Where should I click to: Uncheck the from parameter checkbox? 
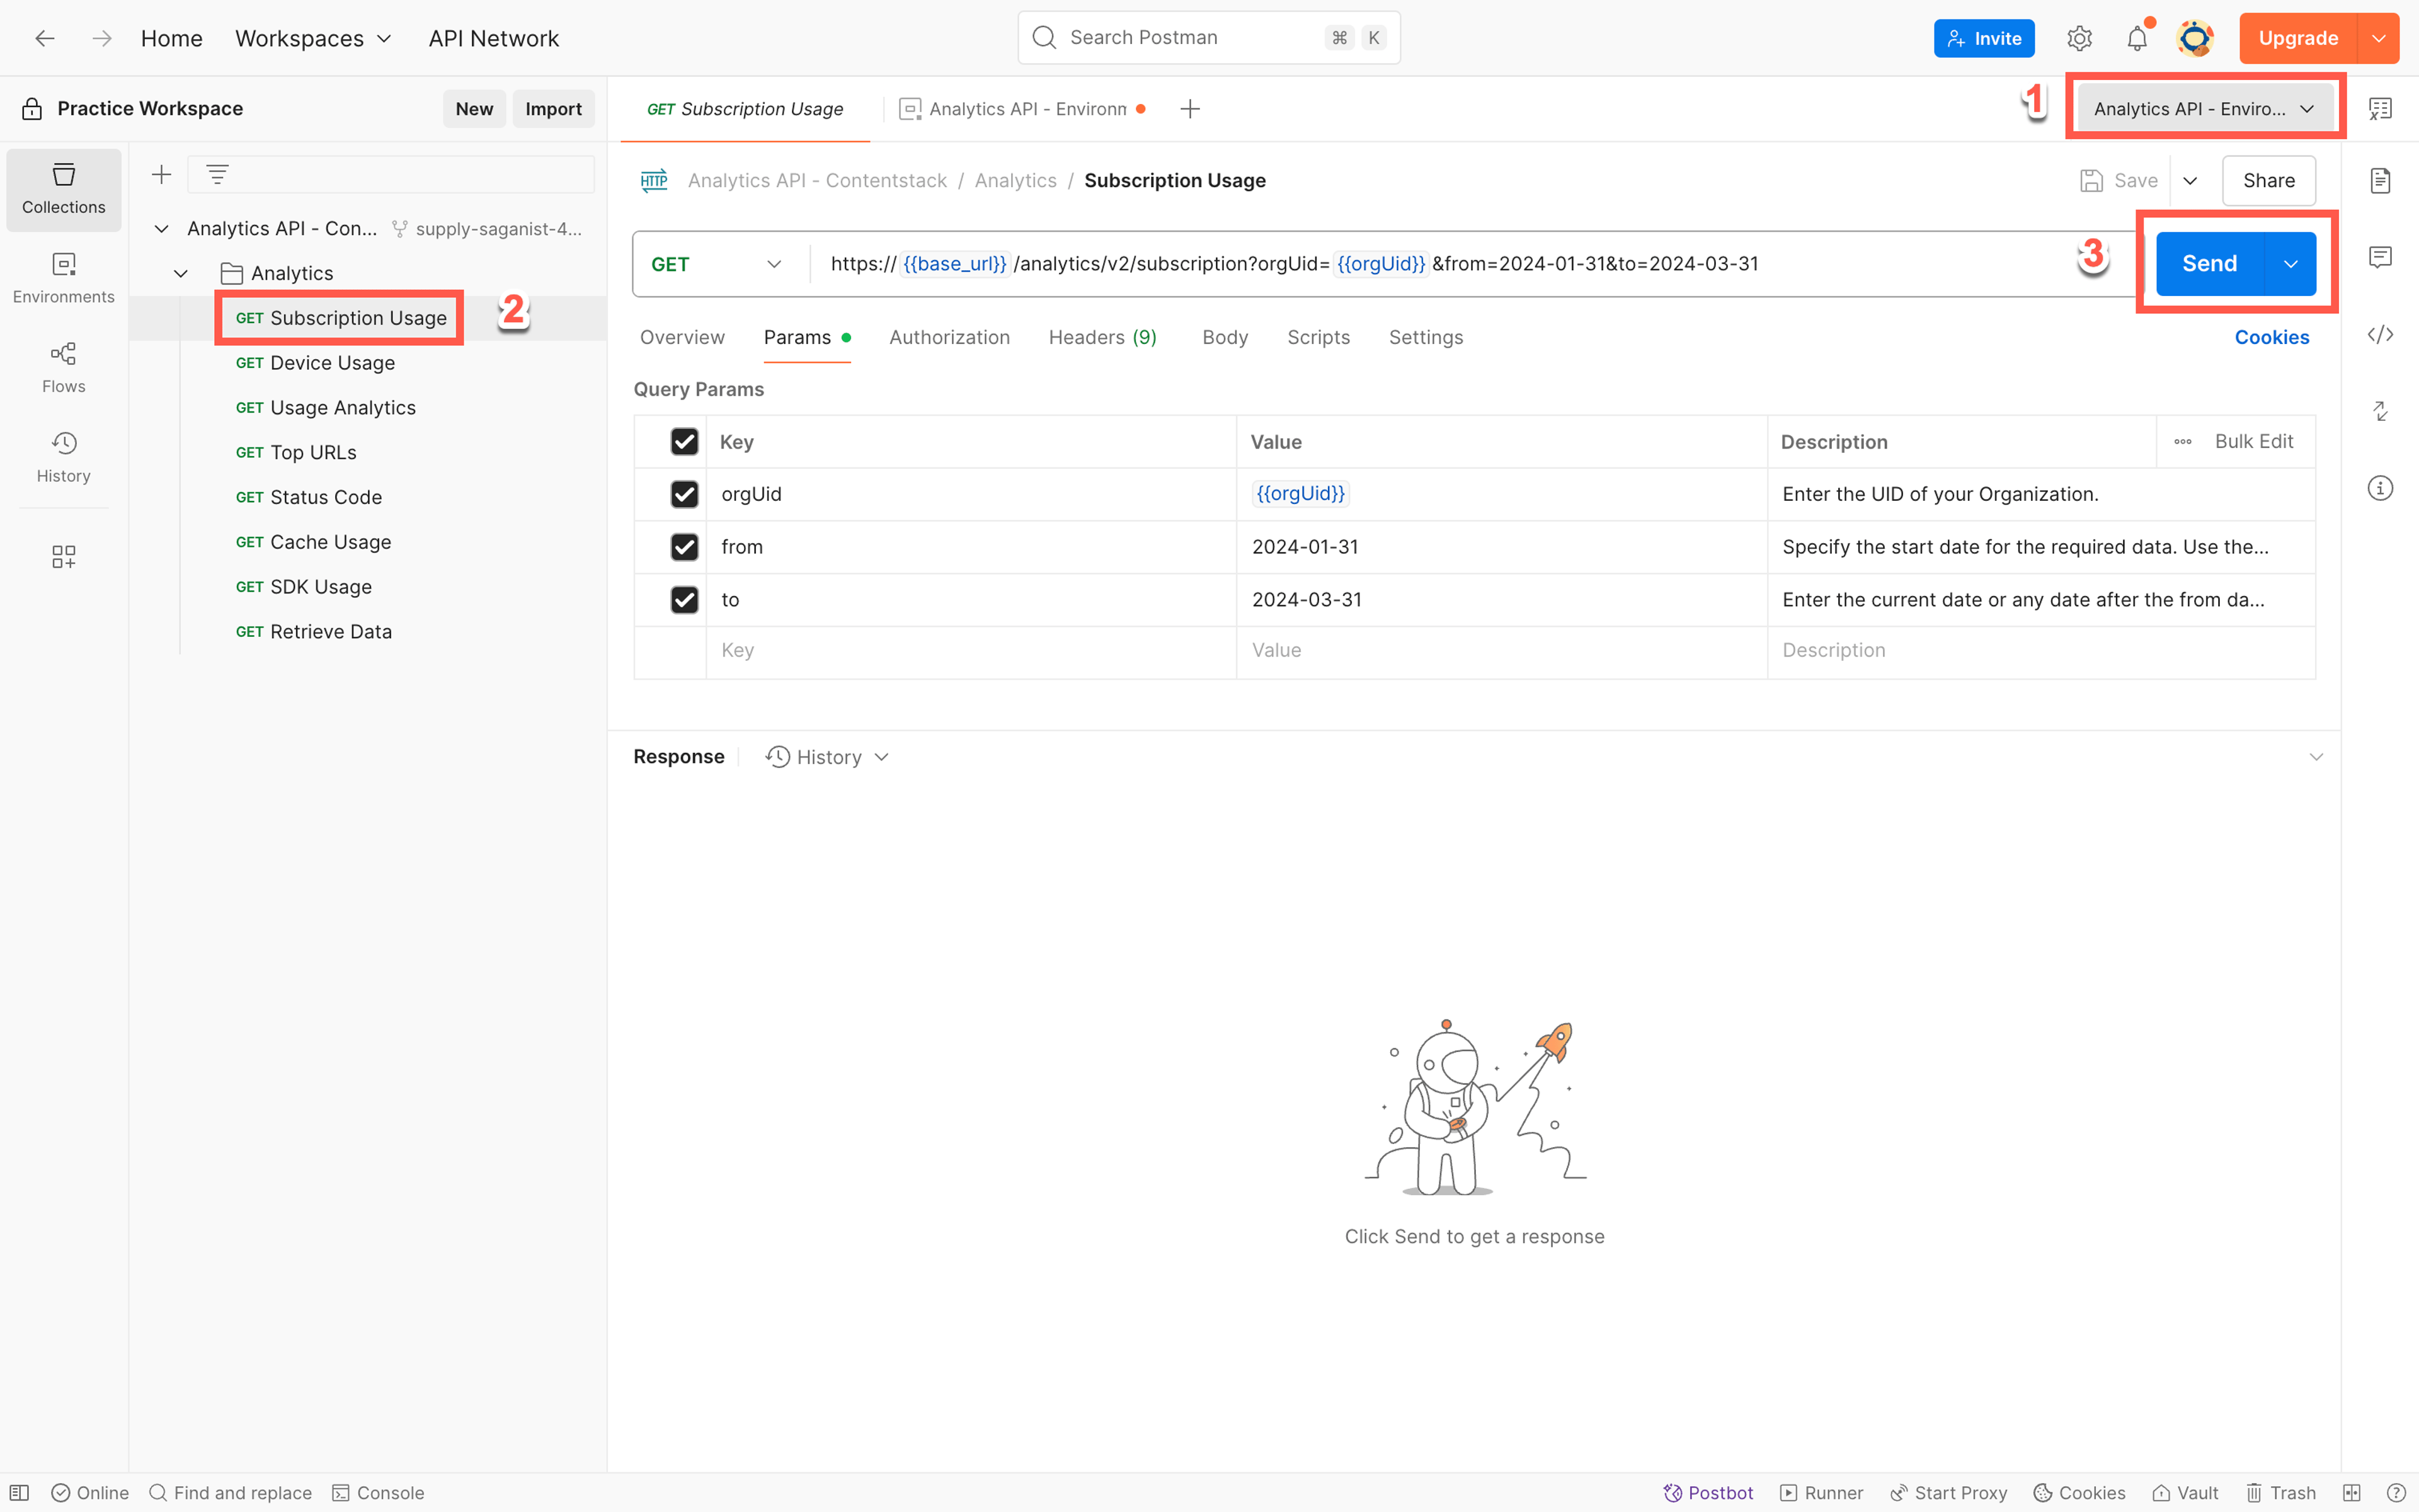(685, 547)
